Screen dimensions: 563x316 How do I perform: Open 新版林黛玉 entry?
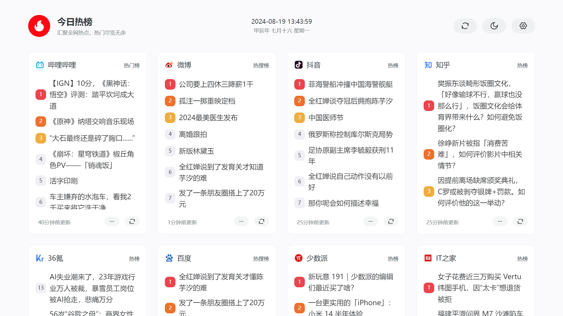coord(197,151)
